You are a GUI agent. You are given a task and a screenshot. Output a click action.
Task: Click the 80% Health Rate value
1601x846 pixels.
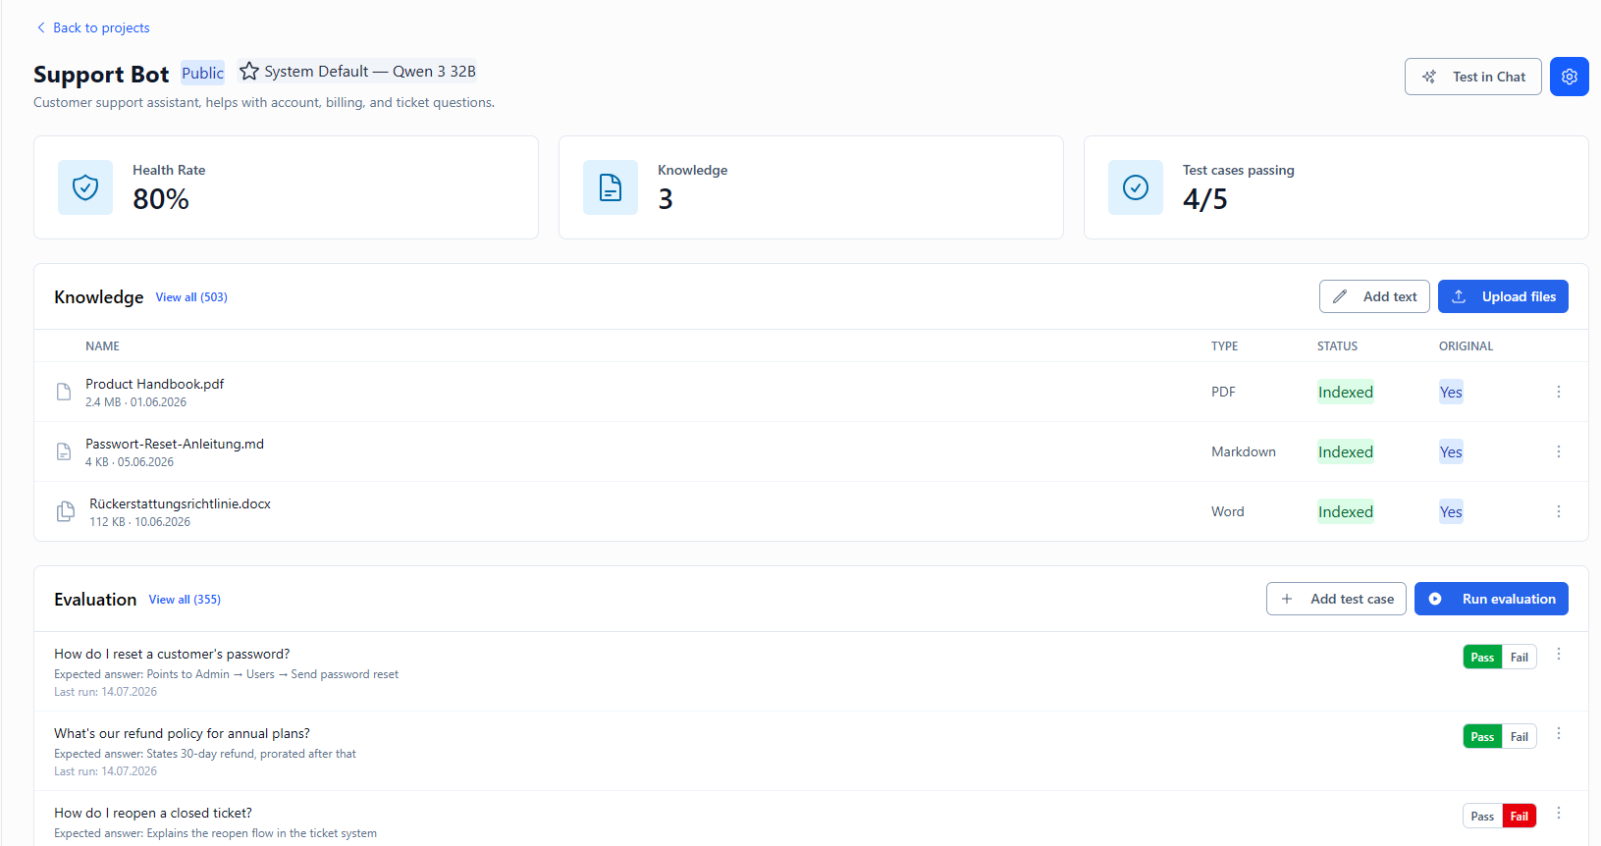tap(161, 199)
